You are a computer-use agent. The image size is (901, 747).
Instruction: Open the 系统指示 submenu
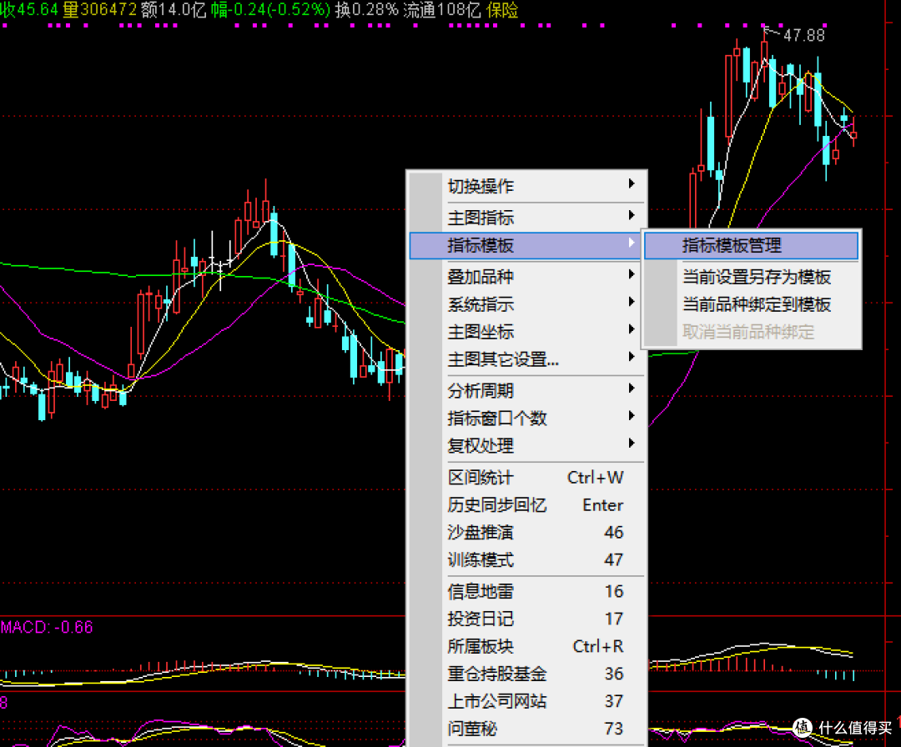[527, 303]
